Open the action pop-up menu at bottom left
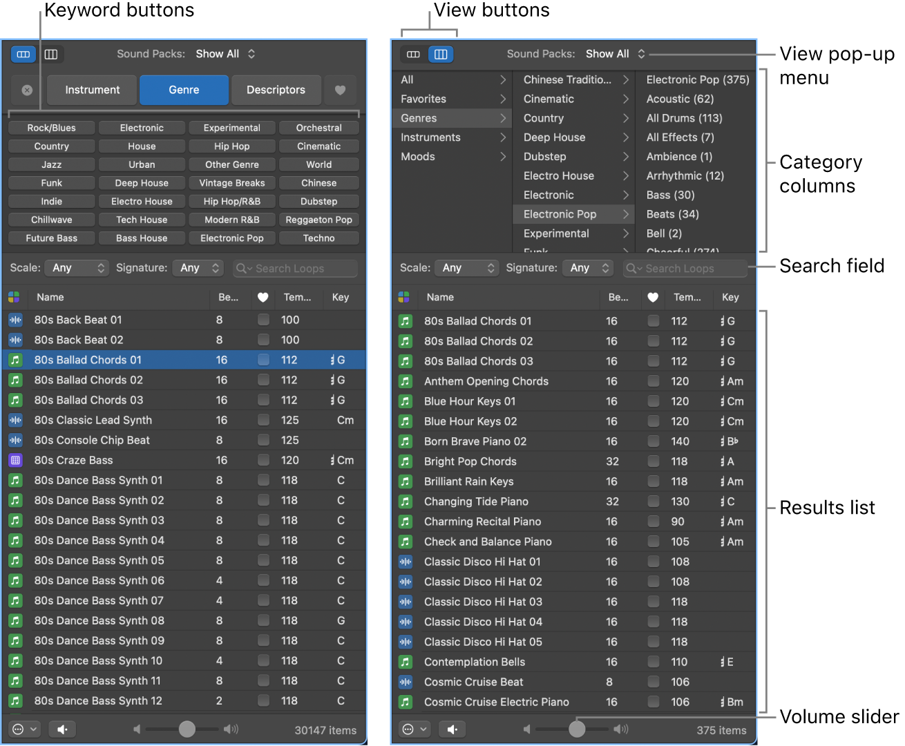Screen dimensions: 905x746 [x=23, y=729]
